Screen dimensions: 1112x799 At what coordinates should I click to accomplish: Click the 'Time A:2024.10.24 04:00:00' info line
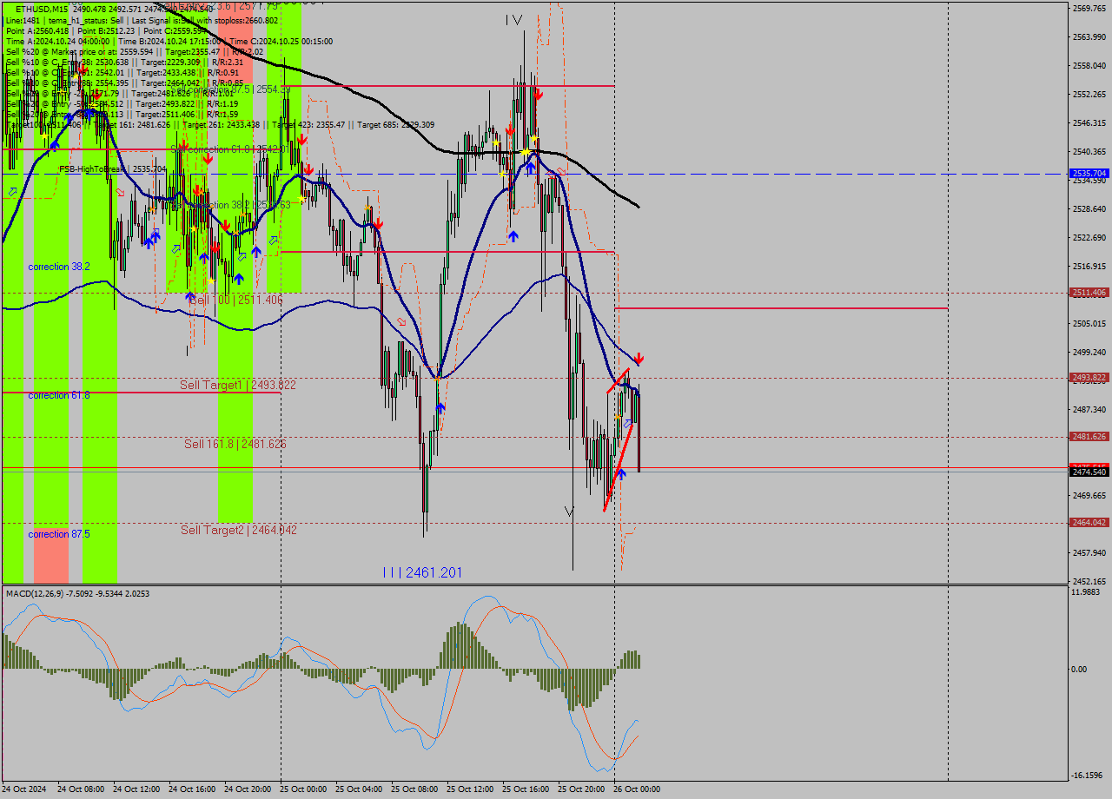(x=169, y=41)
